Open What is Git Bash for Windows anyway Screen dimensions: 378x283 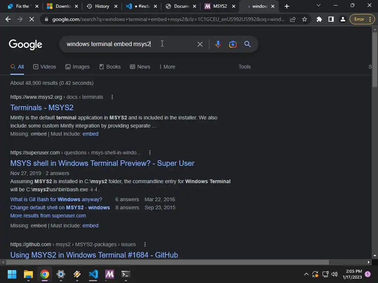[x=56, y=199]
